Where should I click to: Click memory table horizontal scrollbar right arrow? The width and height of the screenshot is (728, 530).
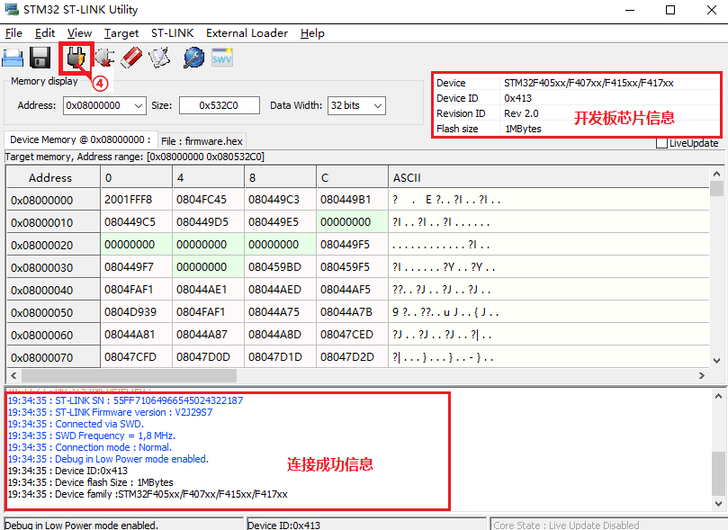pyautogui.click(x=702, y=375)
